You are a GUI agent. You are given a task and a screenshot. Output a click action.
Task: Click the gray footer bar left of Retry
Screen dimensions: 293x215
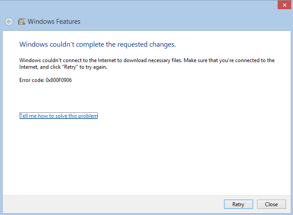point(112,204)
